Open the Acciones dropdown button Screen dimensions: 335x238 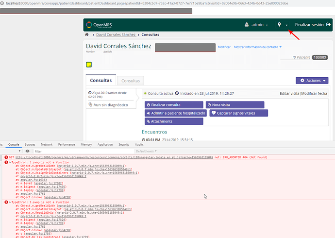(x=312, y=81)
